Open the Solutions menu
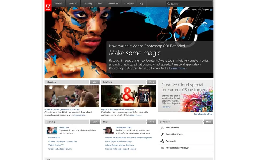Screen dimensions: 257x160 tap(73, 3)
